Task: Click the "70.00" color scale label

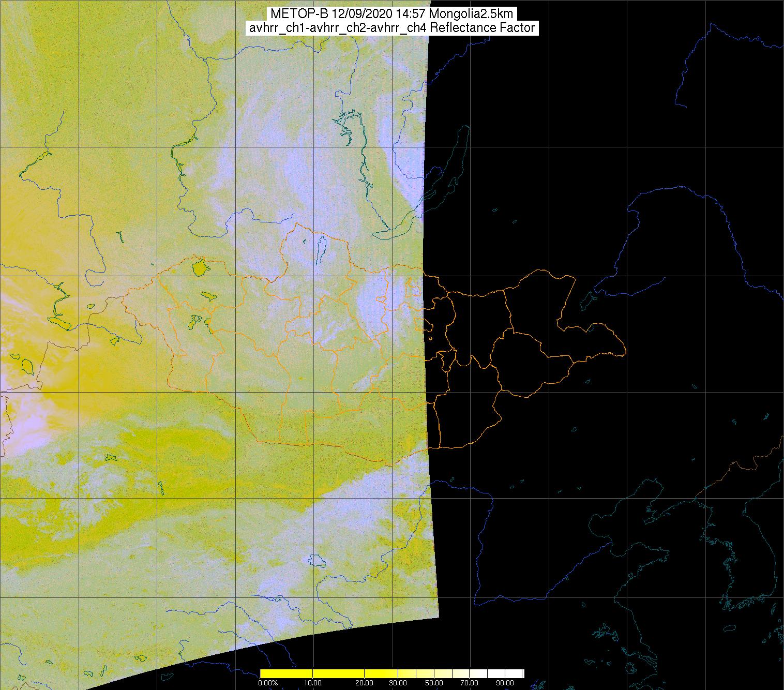Action: pos(470,683)
